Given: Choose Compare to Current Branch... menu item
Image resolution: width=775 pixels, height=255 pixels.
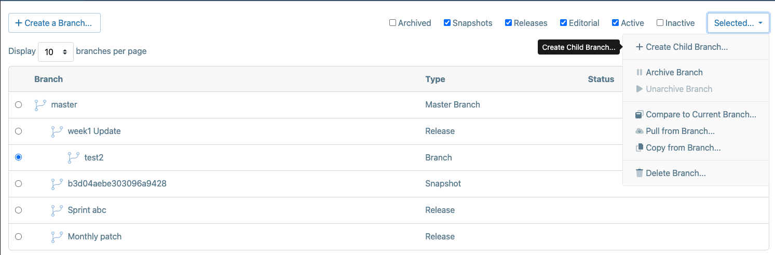Looking at the screenshot, I should point(696,114).
